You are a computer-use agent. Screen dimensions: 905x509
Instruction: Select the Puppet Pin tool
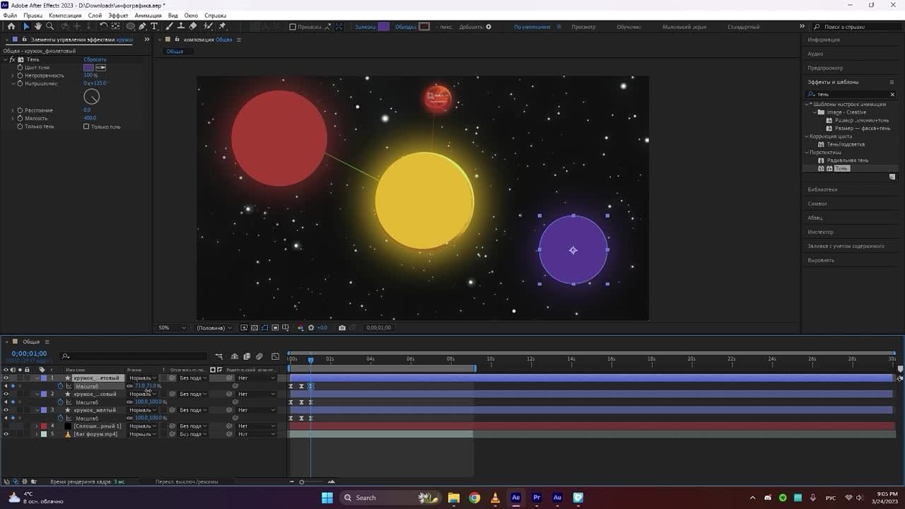pos(223,27)
